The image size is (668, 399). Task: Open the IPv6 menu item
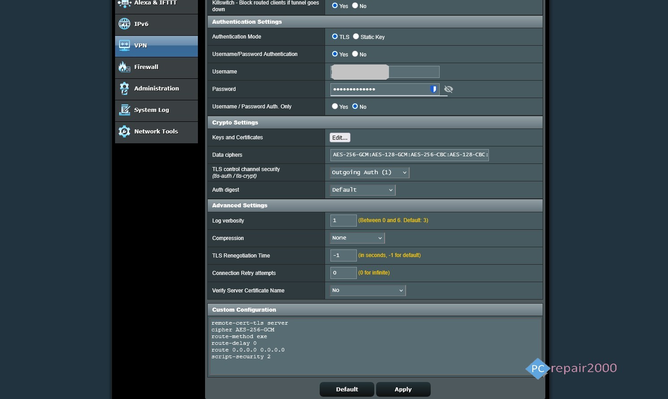(x=156, y=25)
